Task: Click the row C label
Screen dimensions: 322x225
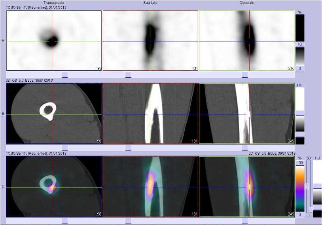Action: pos(3,187)
